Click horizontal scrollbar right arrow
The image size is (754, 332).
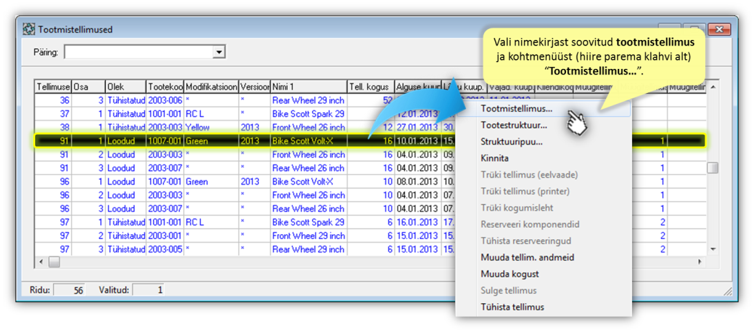[x=701, y=262]
